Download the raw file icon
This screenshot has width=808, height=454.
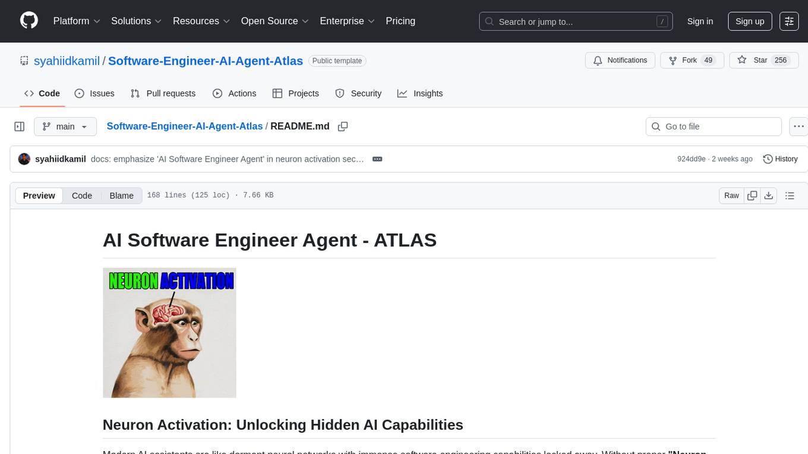click(769, 196)
